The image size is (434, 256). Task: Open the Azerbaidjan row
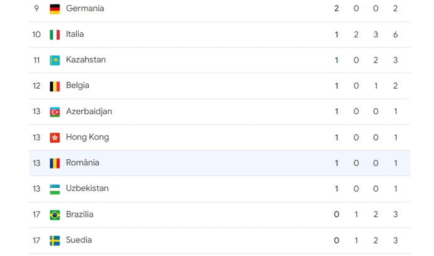click(x=219, y=112)
